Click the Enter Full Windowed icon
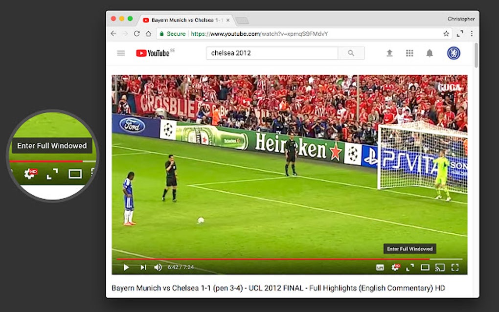Viewport: 499px width, 312px height. (x=410, y=267)
